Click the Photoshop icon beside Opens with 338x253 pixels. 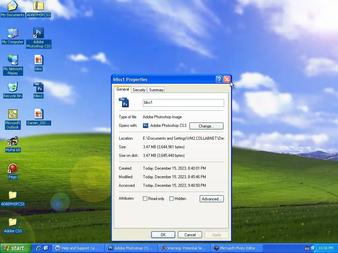146,126
